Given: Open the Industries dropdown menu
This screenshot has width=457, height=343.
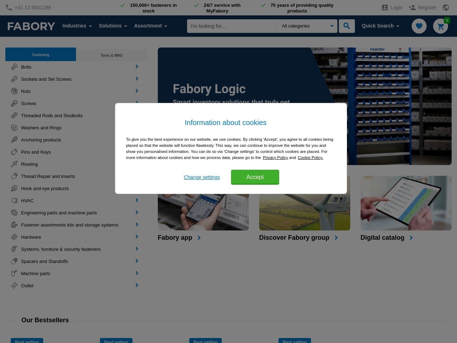Looking at the screenshot, I should click(77, 26).
